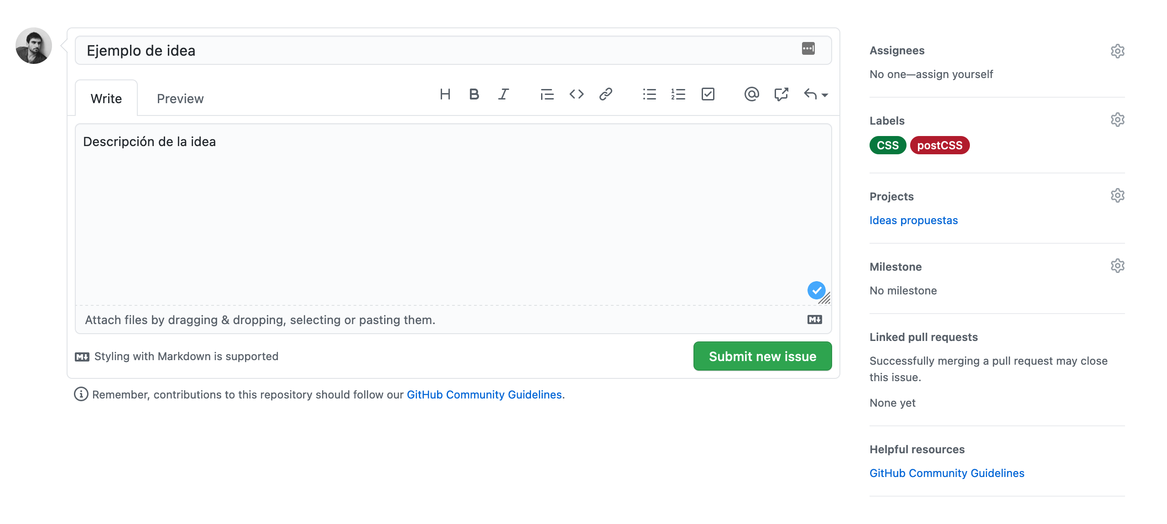Add a numbered list
Viewport: 1167px width, 524px height.
click(x=678, y=94)
